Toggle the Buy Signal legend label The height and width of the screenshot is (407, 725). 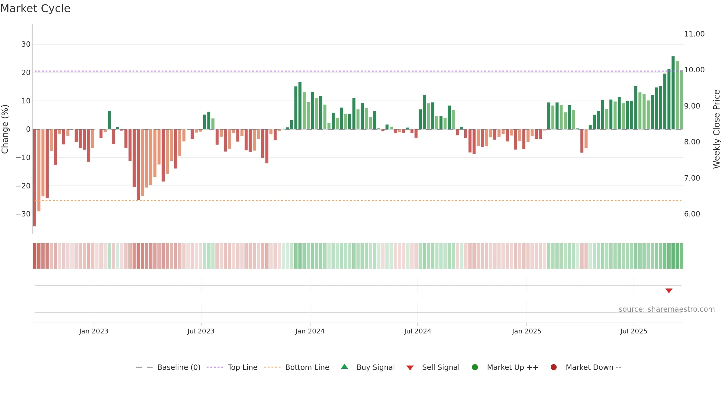pyautogui.click(x=375, y=367)
